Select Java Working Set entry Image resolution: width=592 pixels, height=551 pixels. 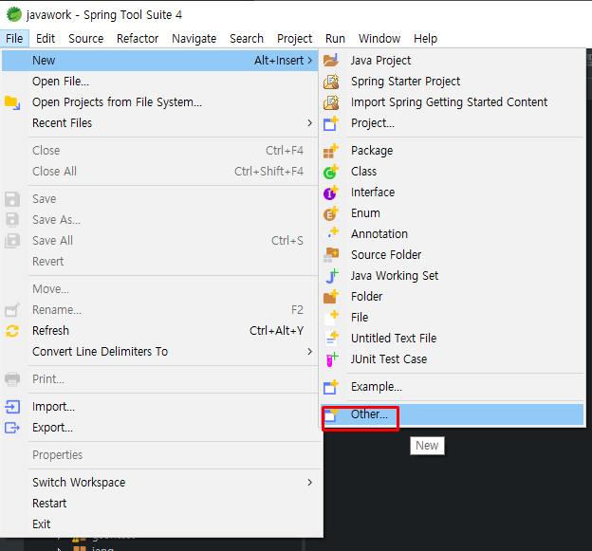click(x=453, y=276)
